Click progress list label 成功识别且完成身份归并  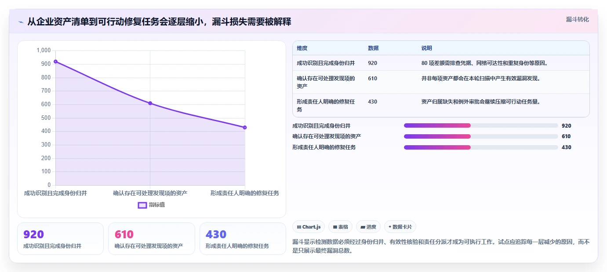point(321,125)
